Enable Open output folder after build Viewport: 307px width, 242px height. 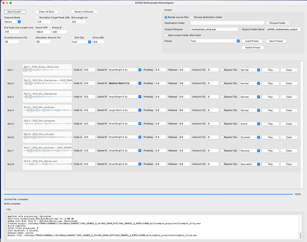pyautogui.click(x=166, y=35)
